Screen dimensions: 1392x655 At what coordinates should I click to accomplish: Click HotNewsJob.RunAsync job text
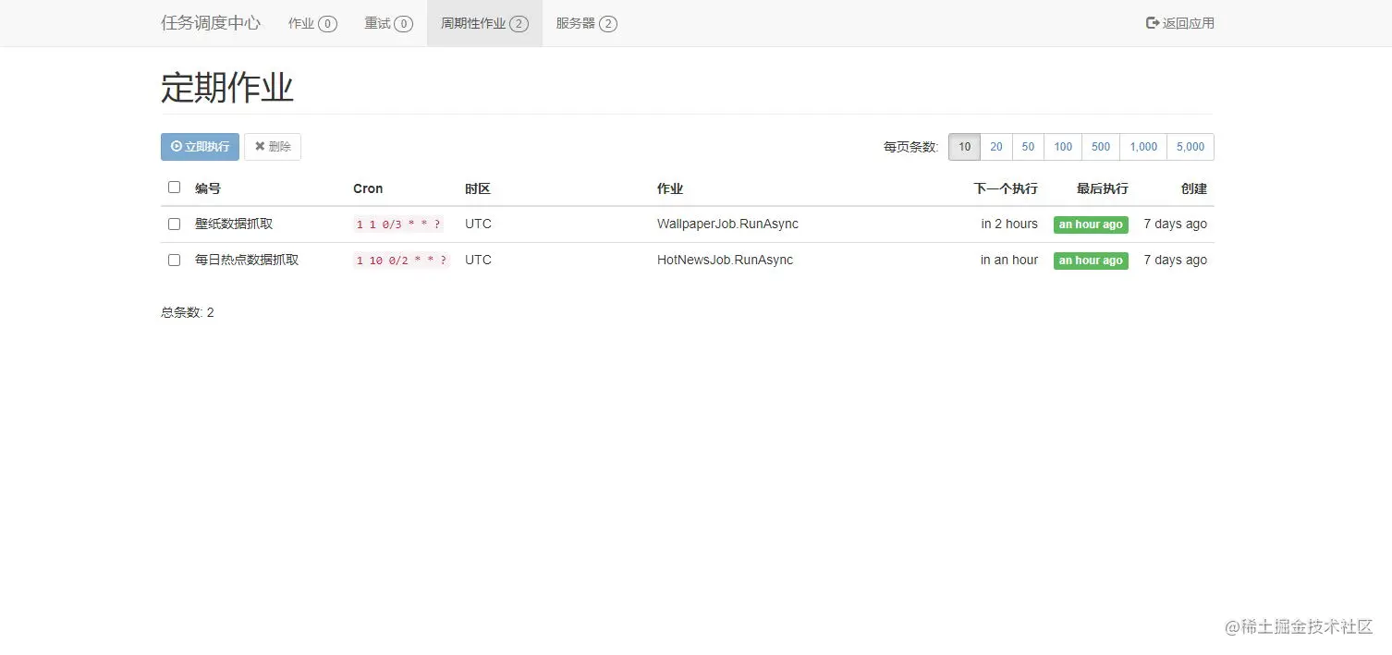(x=725, y=260)
